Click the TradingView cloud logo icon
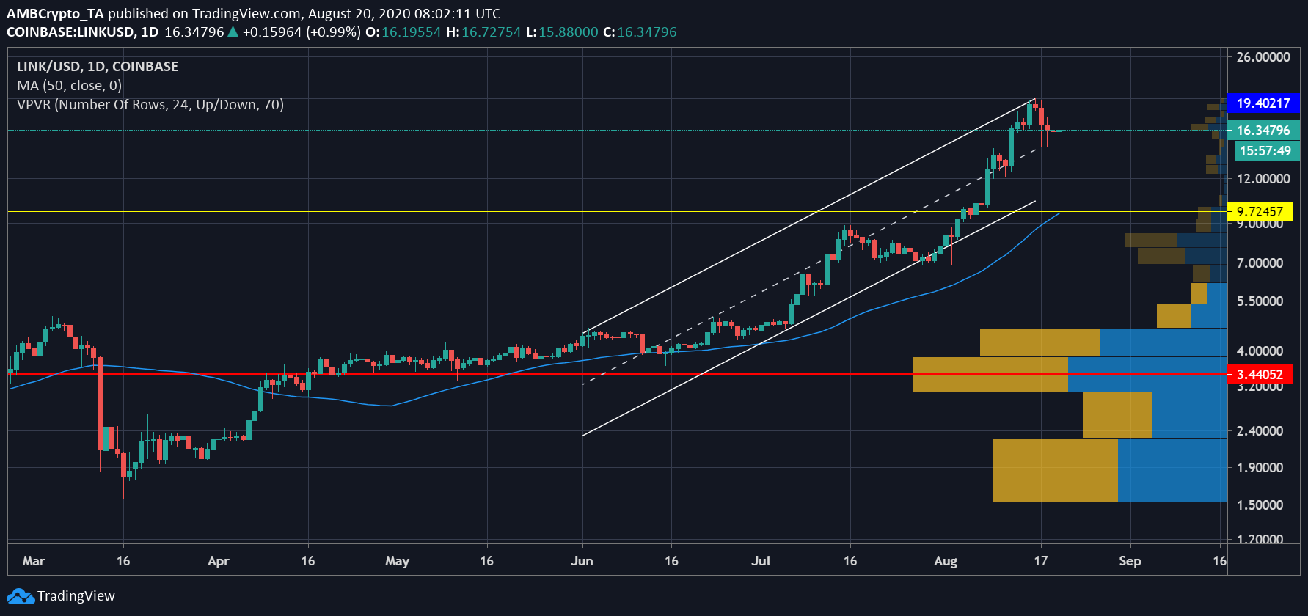1308x616 pixels. [x=21, y=596]
